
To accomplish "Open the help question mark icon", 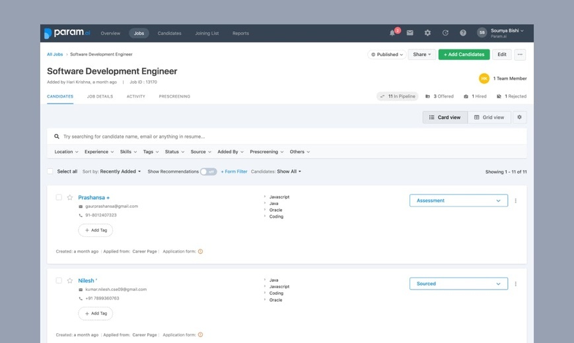I will click(463, 33).
